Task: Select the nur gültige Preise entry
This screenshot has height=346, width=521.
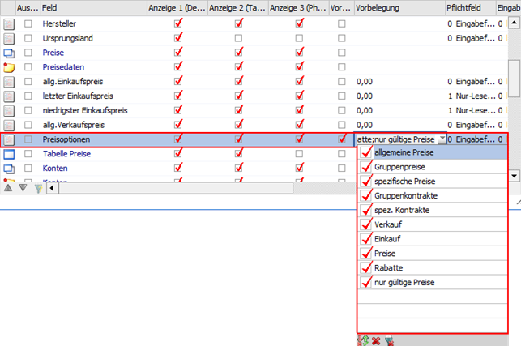Action: pos(404,282)
